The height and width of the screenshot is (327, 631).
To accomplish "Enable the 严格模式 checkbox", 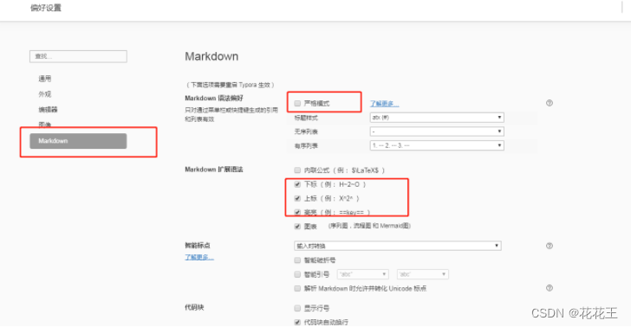I will pyautogui.click(x=297, y=104).
